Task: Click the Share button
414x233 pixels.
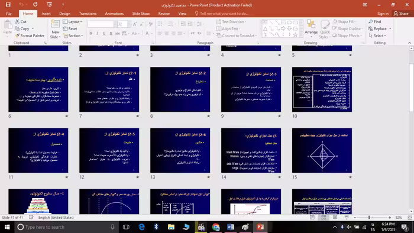Action: (x=401, y=14)
